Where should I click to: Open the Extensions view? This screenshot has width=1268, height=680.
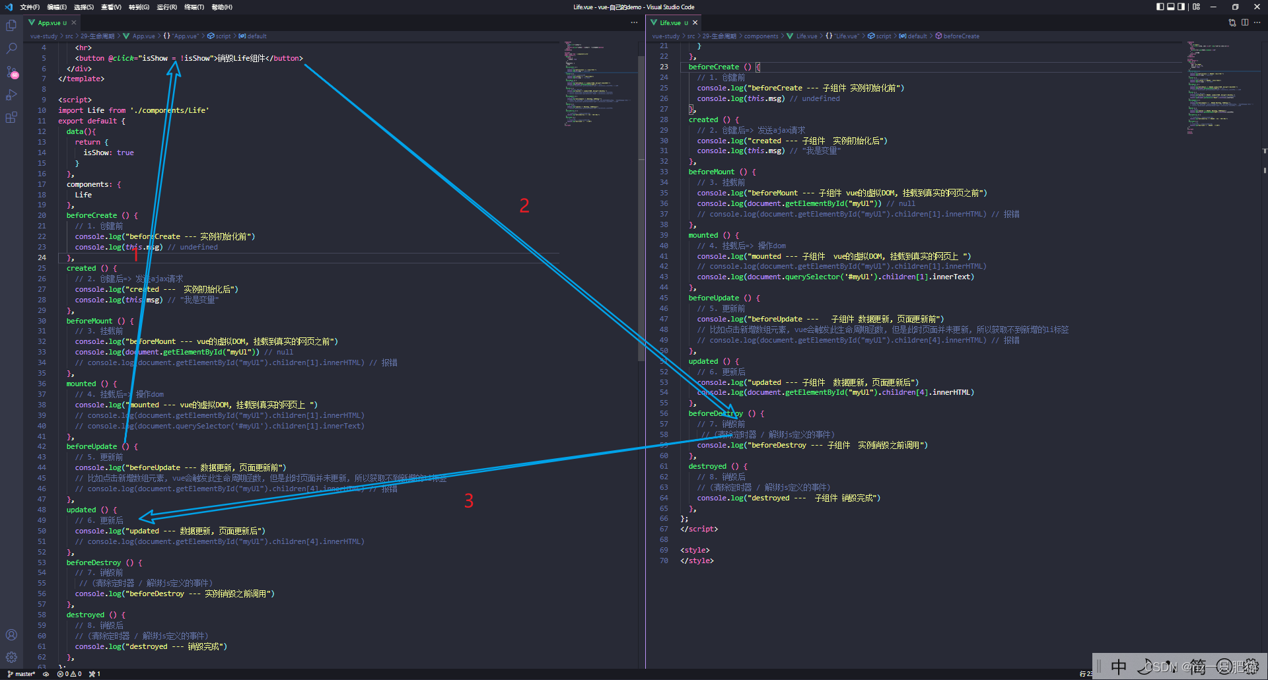point(11,118)
